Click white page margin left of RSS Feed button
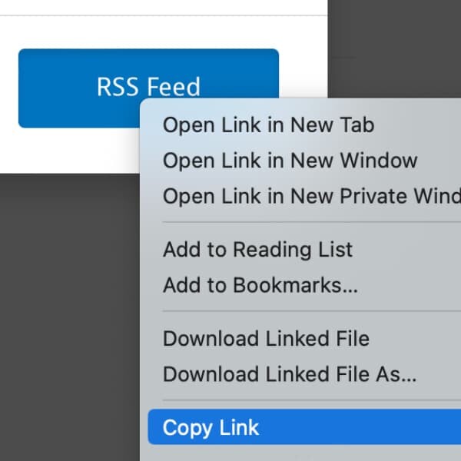 point(8,88)
